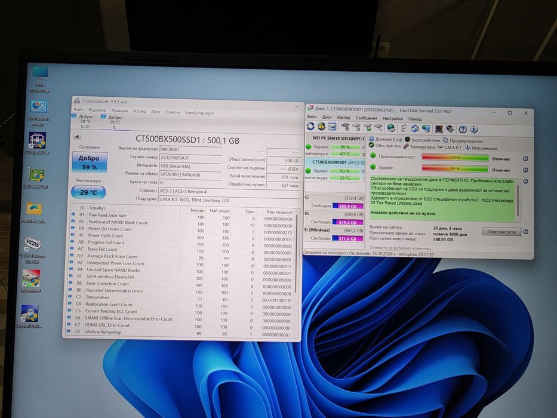Image resolution: width=557 pixels, height=418 pixels.
Task: Click the serial number field 2332E8693A3F
Action: click(191, 158)
